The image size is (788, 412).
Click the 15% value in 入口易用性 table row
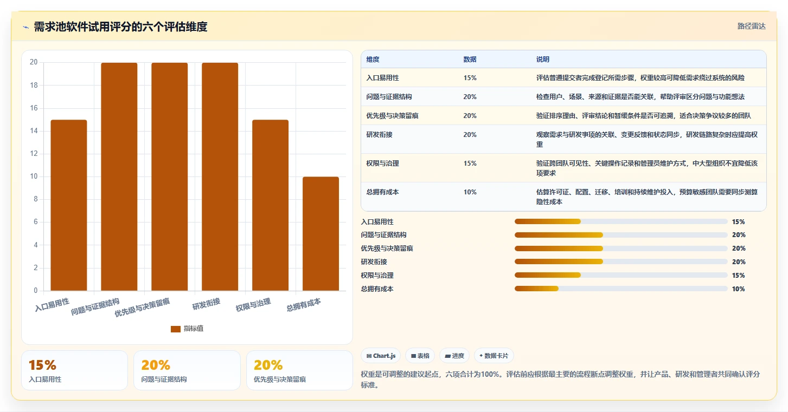(470, 78)
